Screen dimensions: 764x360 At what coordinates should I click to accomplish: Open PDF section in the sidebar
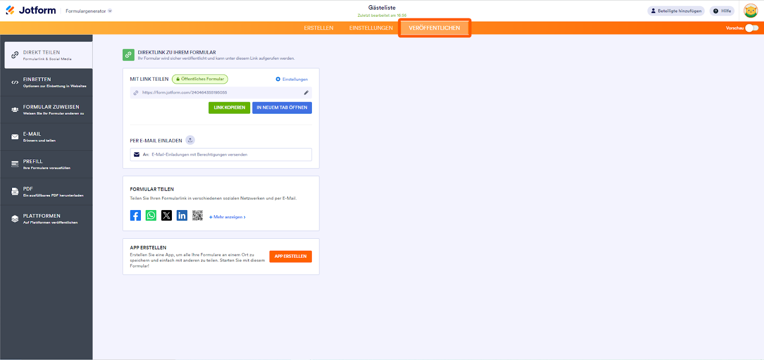[46, 191]
